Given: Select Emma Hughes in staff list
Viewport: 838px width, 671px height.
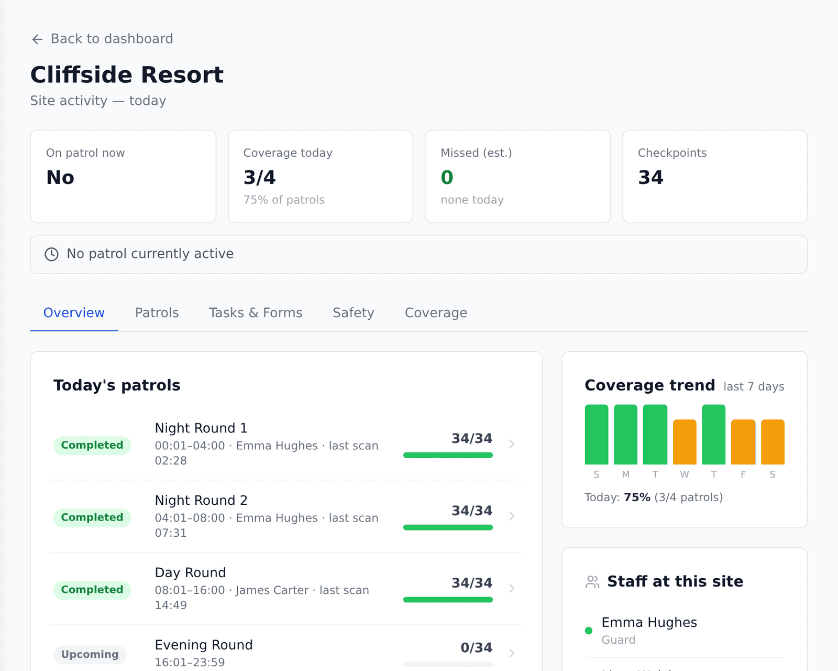Looking at the screenshot, I should [x=685, y=631].
